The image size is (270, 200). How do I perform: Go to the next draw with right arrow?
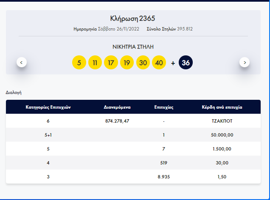pyautogui.click(x=245, y=62)
